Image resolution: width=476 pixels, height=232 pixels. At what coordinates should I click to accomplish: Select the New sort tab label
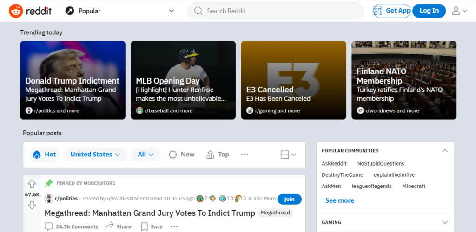pyautogui.click(x=188, y=155)
